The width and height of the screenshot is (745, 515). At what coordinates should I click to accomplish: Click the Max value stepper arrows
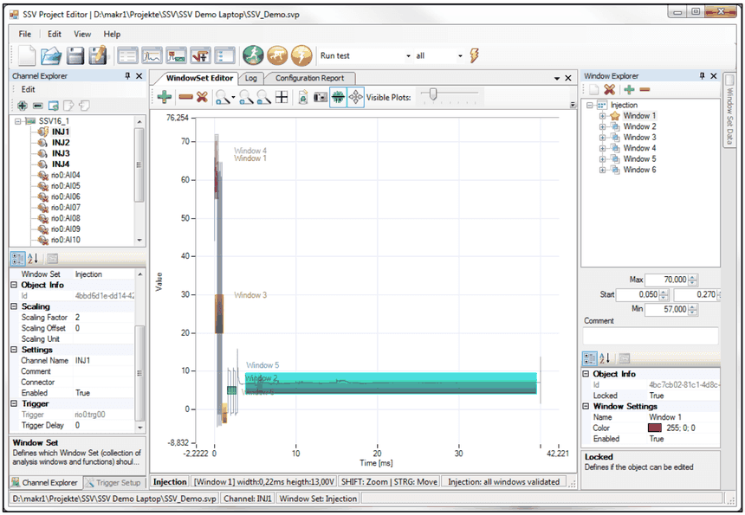[693, 280]
